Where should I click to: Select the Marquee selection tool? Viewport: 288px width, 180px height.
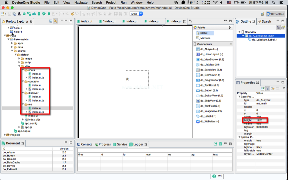tap(205, 38)
